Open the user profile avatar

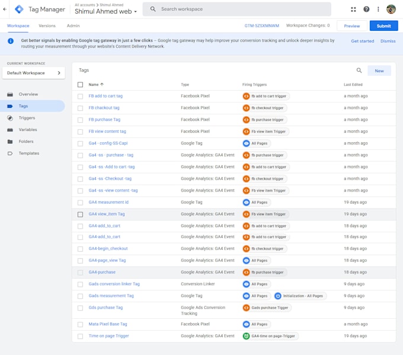tap(391, 9)
